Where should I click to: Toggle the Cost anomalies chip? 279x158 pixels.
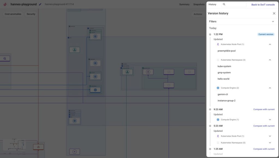(x=13, y=14)
